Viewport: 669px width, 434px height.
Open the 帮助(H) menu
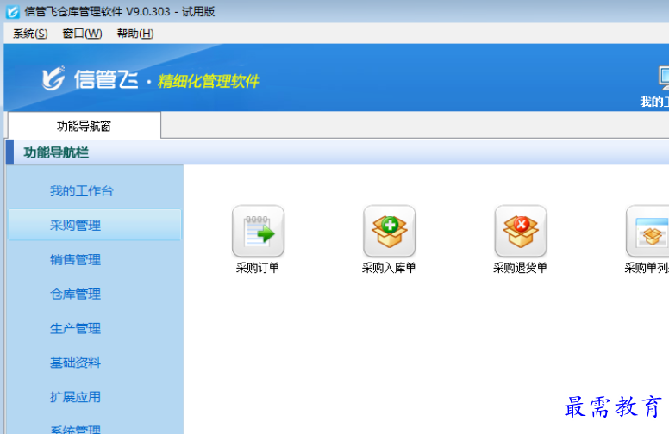[135, 34]
